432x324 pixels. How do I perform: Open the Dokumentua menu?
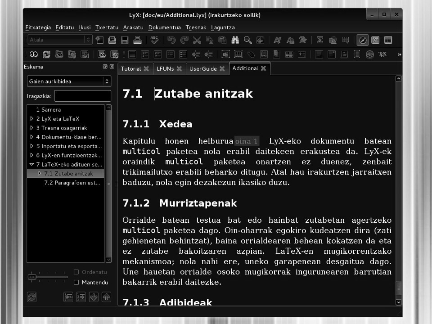point(165,27)
